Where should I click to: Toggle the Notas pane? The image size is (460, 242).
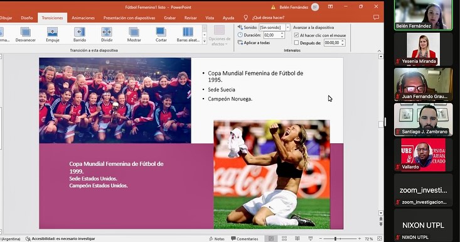pyautogui.click(x=217, y=239)
